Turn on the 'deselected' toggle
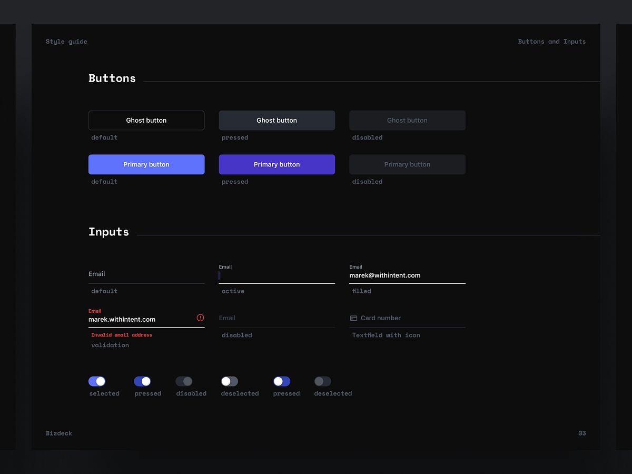 point(229,381)
